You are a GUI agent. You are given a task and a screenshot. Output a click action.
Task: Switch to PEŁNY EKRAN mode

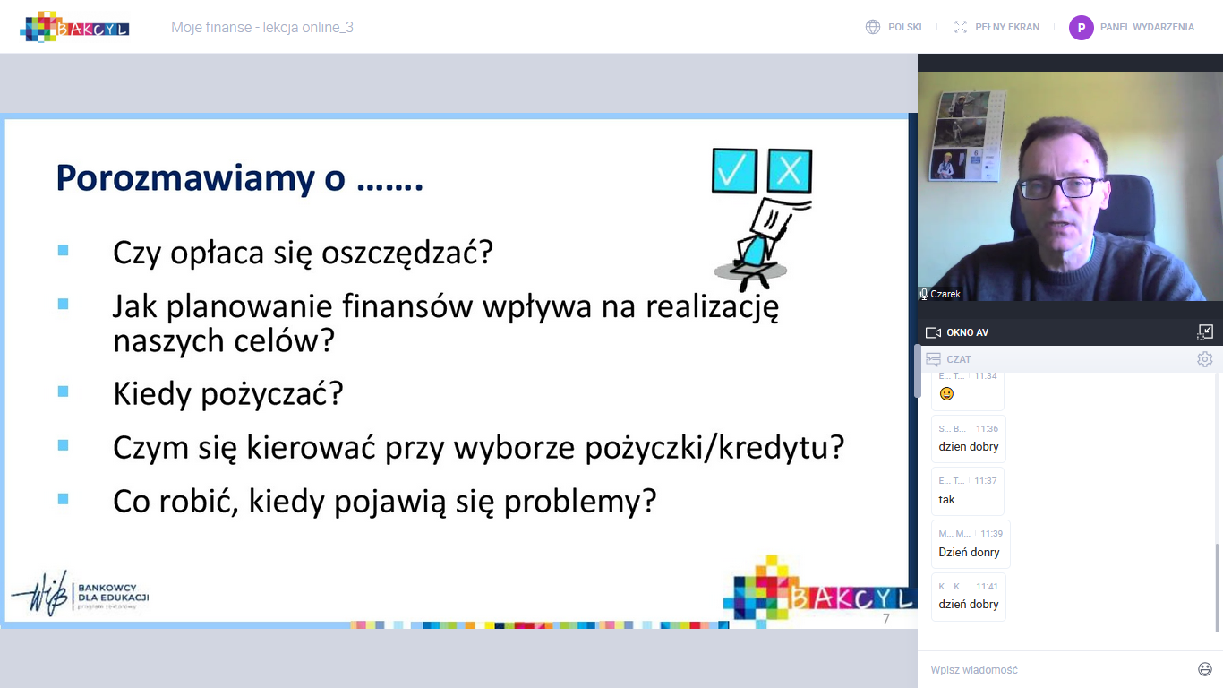(x=1007, y=27)
